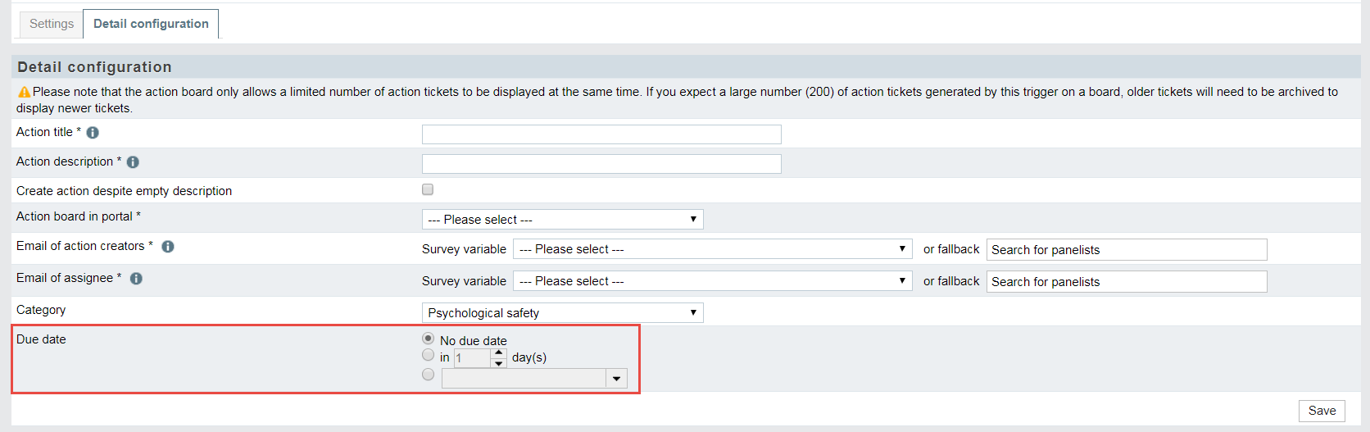Select the Detail configuration tab
The height and width of the screenshot is (432, 1370).
151,24
